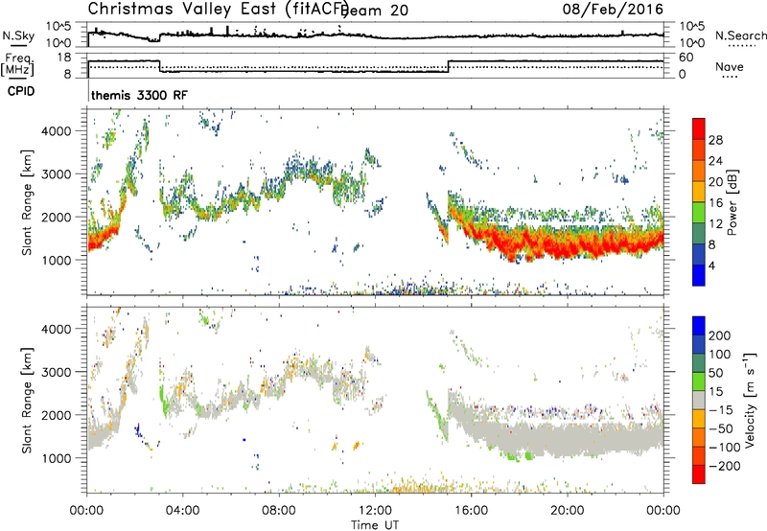Click the '16:00' time axis tick label

coord(471,511)
